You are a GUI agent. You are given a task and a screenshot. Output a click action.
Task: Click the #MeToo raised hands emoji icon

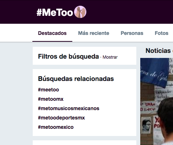click(x=80, y=12)
